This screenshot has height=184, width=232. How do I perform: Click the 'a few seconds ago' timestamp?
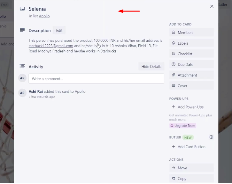tap(42, 97)
